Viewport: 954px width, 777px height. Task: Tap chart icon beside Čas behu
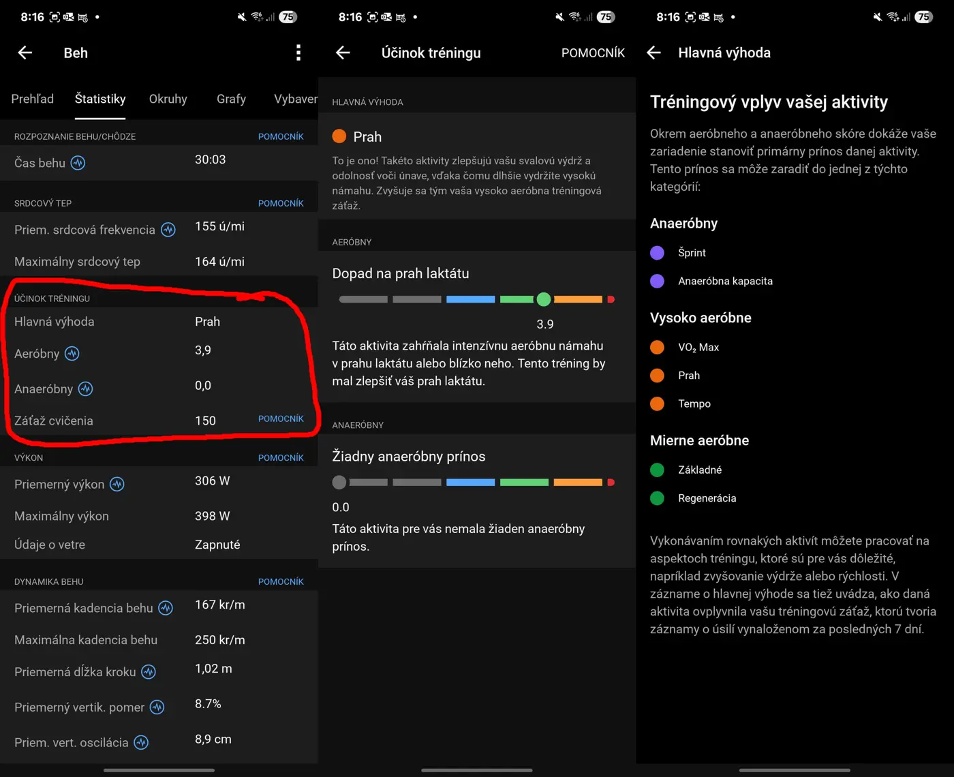pos(78,163)
